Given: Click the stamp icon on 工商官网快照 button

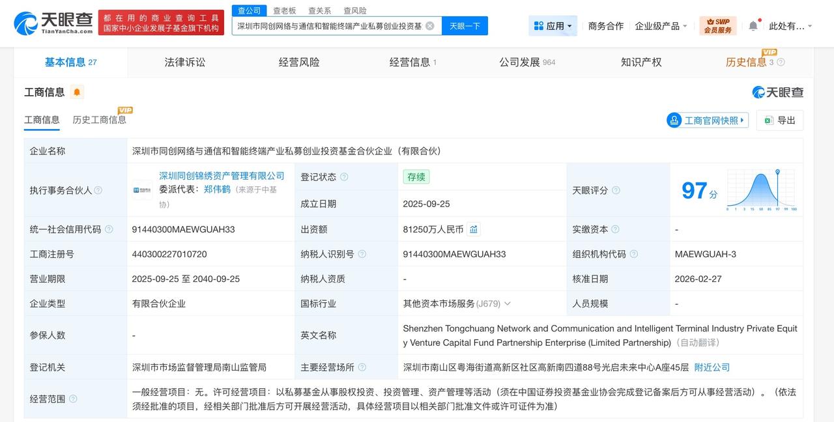Looking at the screenshot, I should (674, 120).
